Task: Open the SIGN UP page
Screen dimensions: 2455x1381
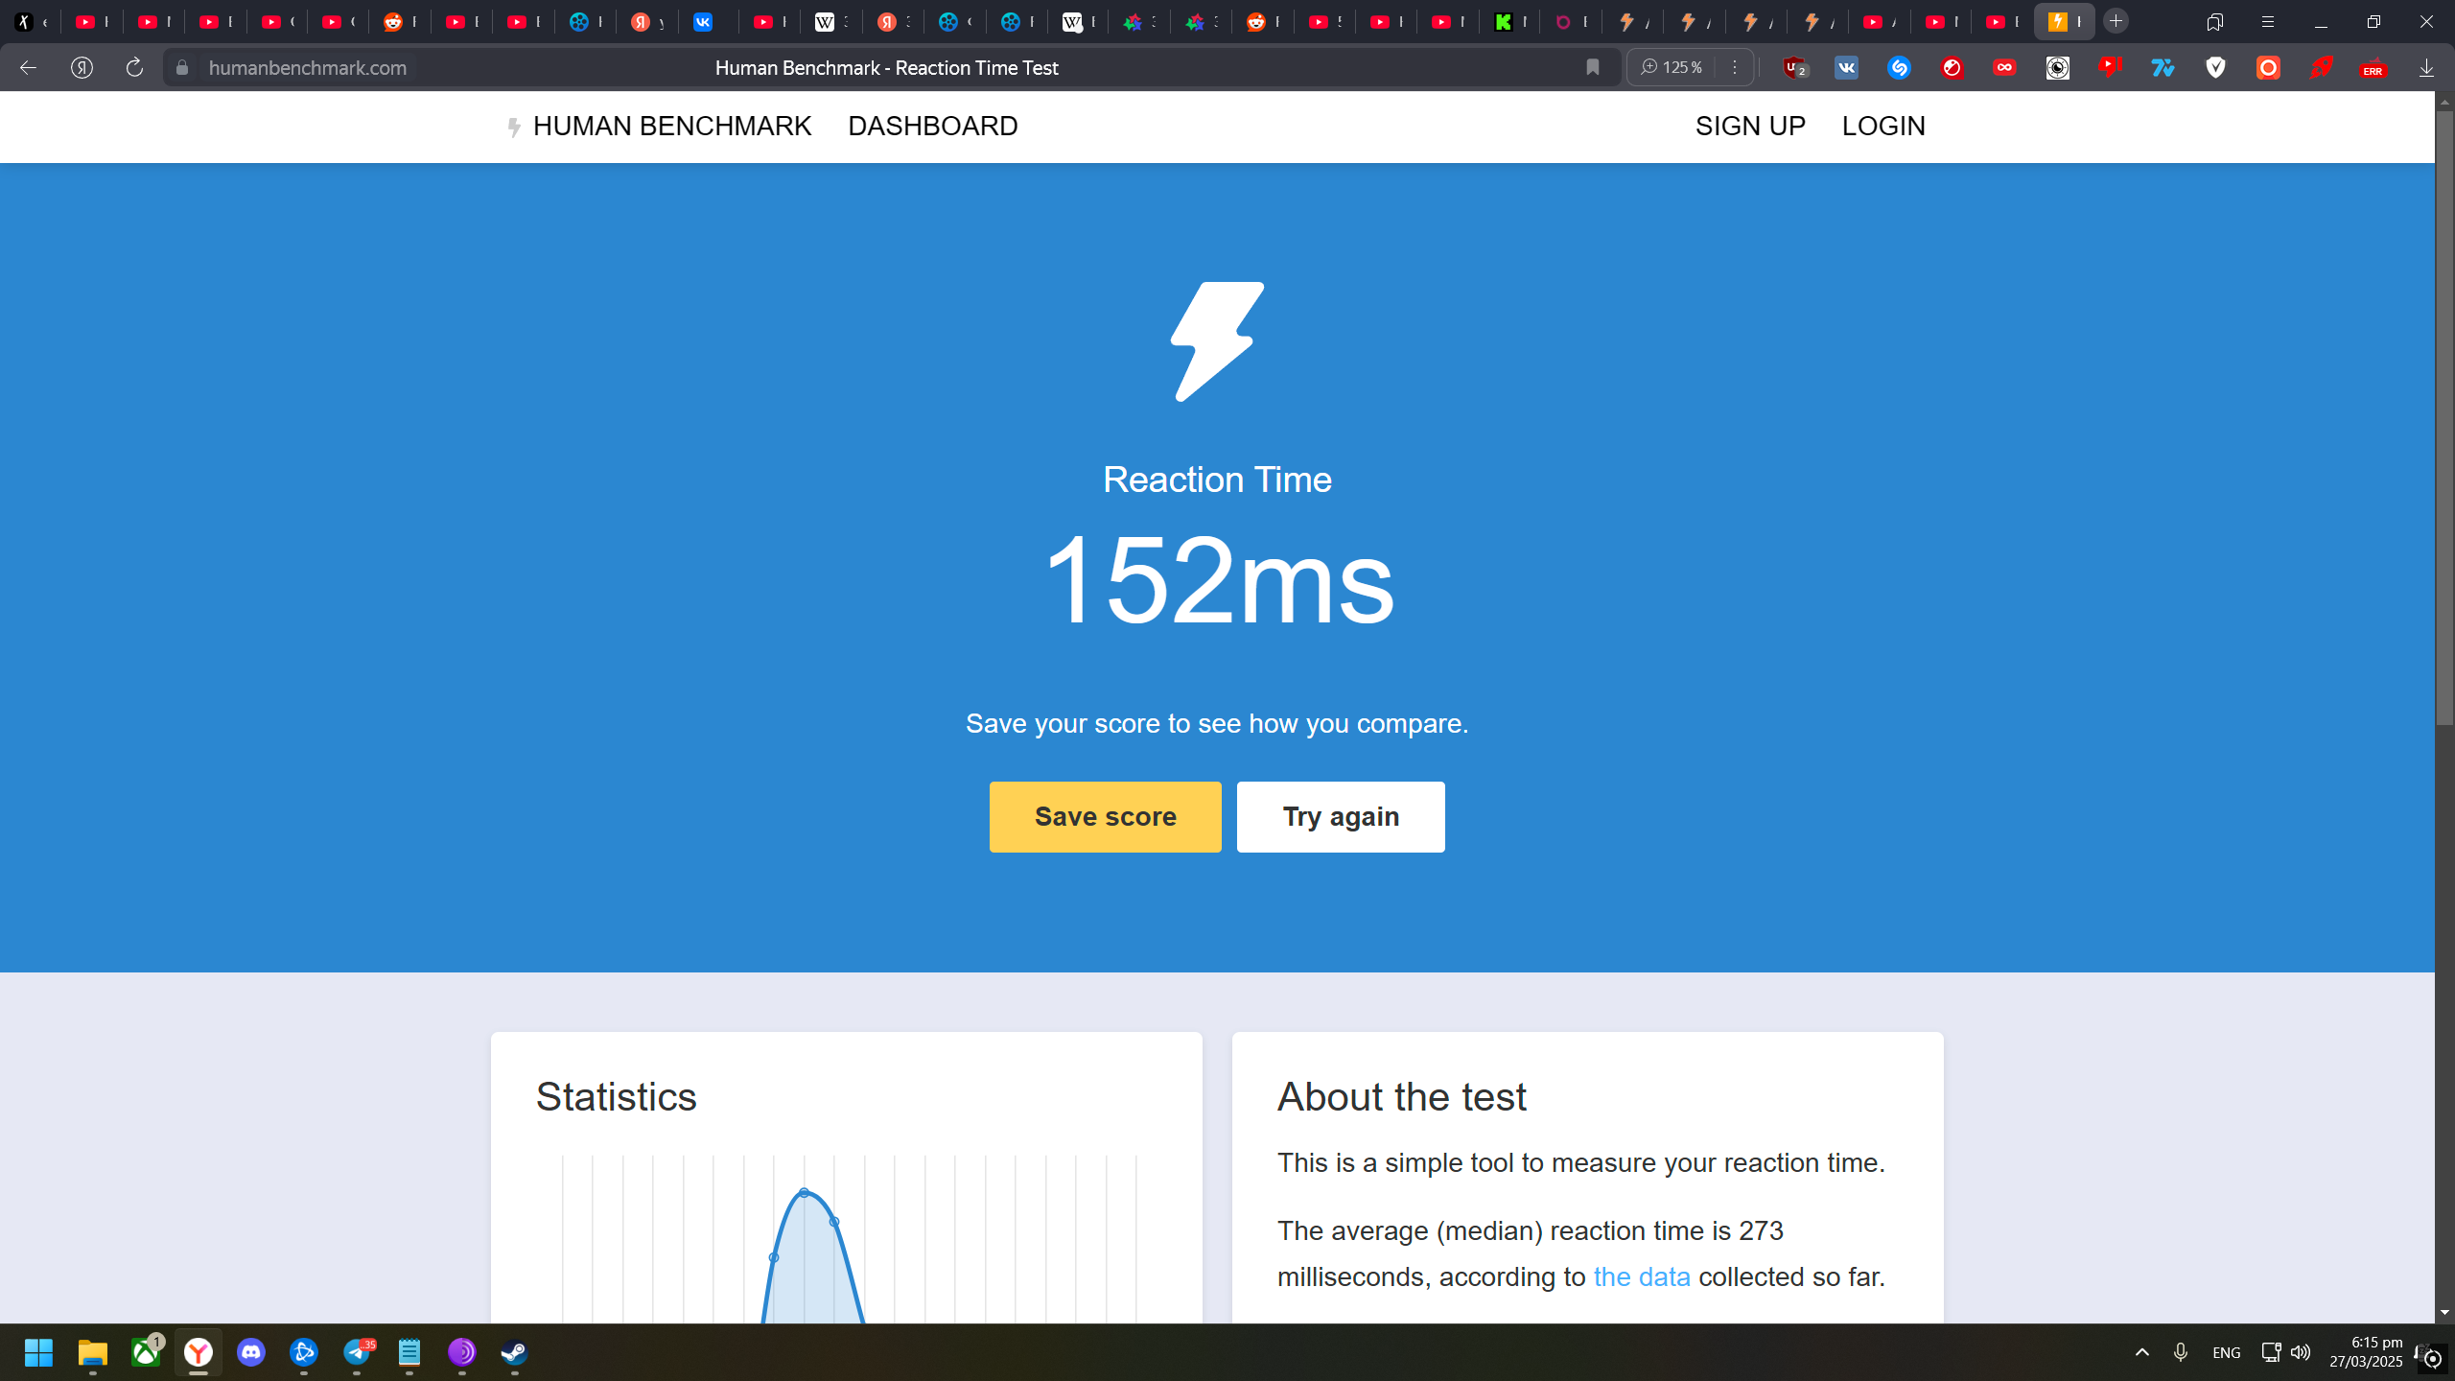Action: click(1750, 127)
